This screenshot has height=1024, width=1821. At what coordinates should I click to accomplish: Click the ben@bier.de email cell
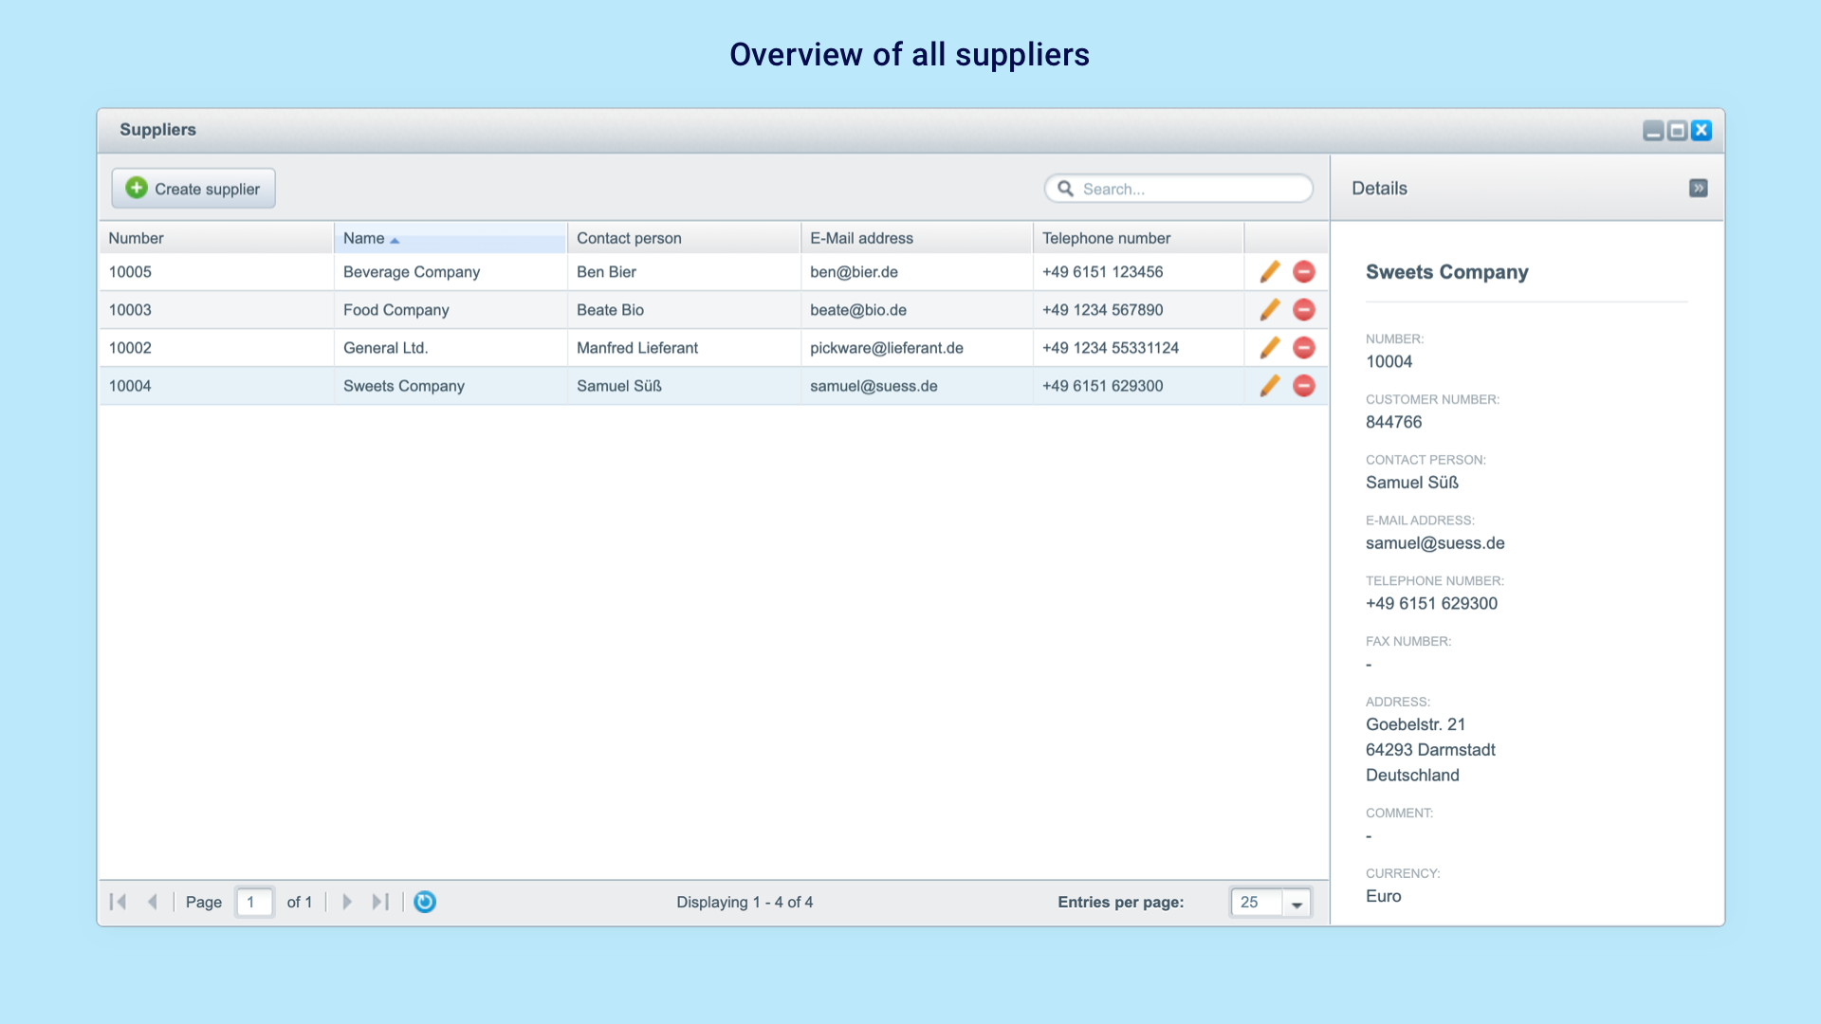[x=916, y=272]
